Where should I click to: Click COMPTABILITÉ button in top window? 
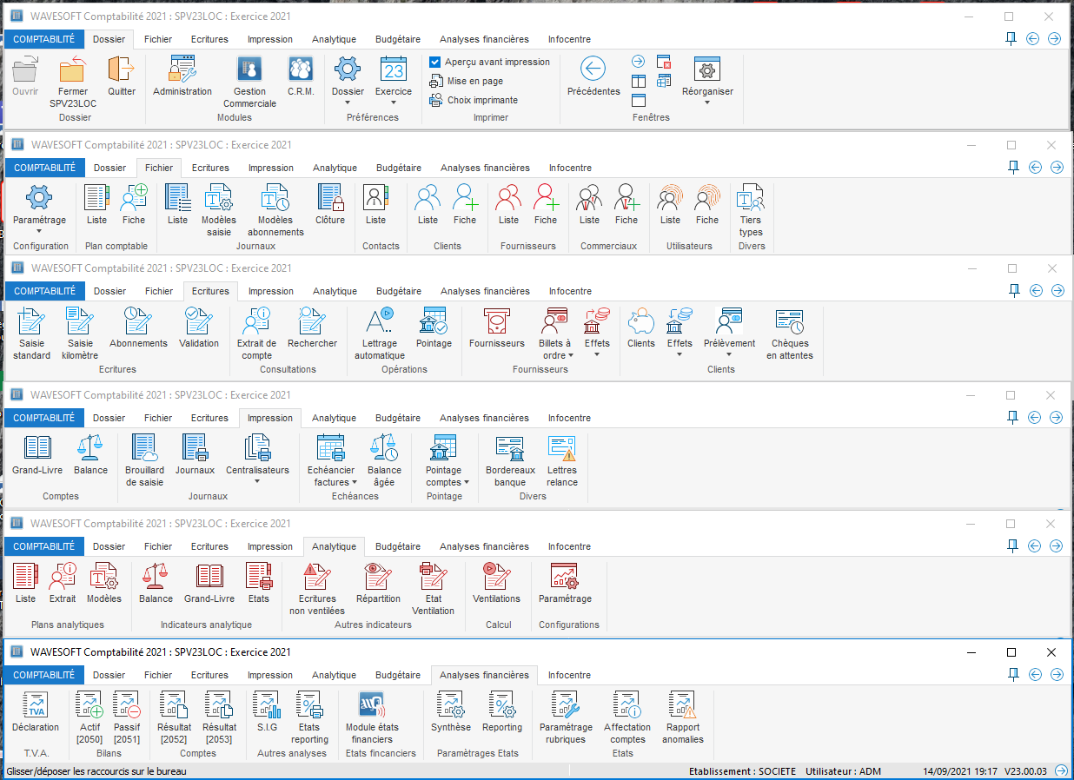click(x=44, y=39)
